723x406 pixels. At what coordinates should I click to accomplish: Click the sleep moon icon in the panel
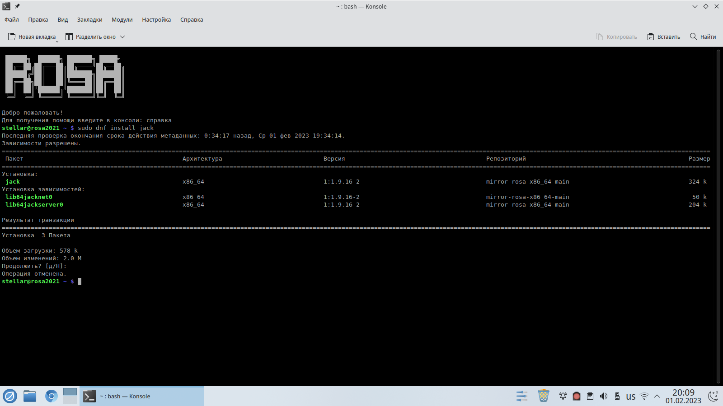[714, 396]
